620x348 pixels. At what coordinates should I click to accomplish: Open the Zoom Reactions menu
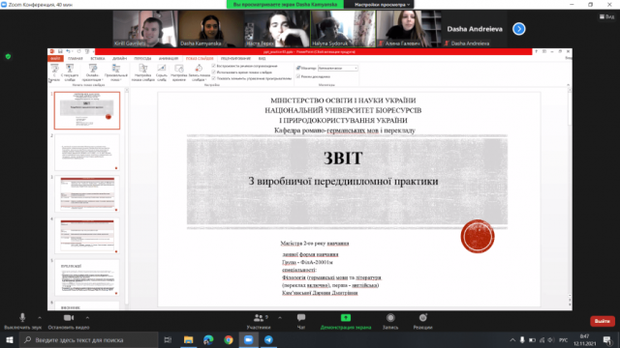422,321
